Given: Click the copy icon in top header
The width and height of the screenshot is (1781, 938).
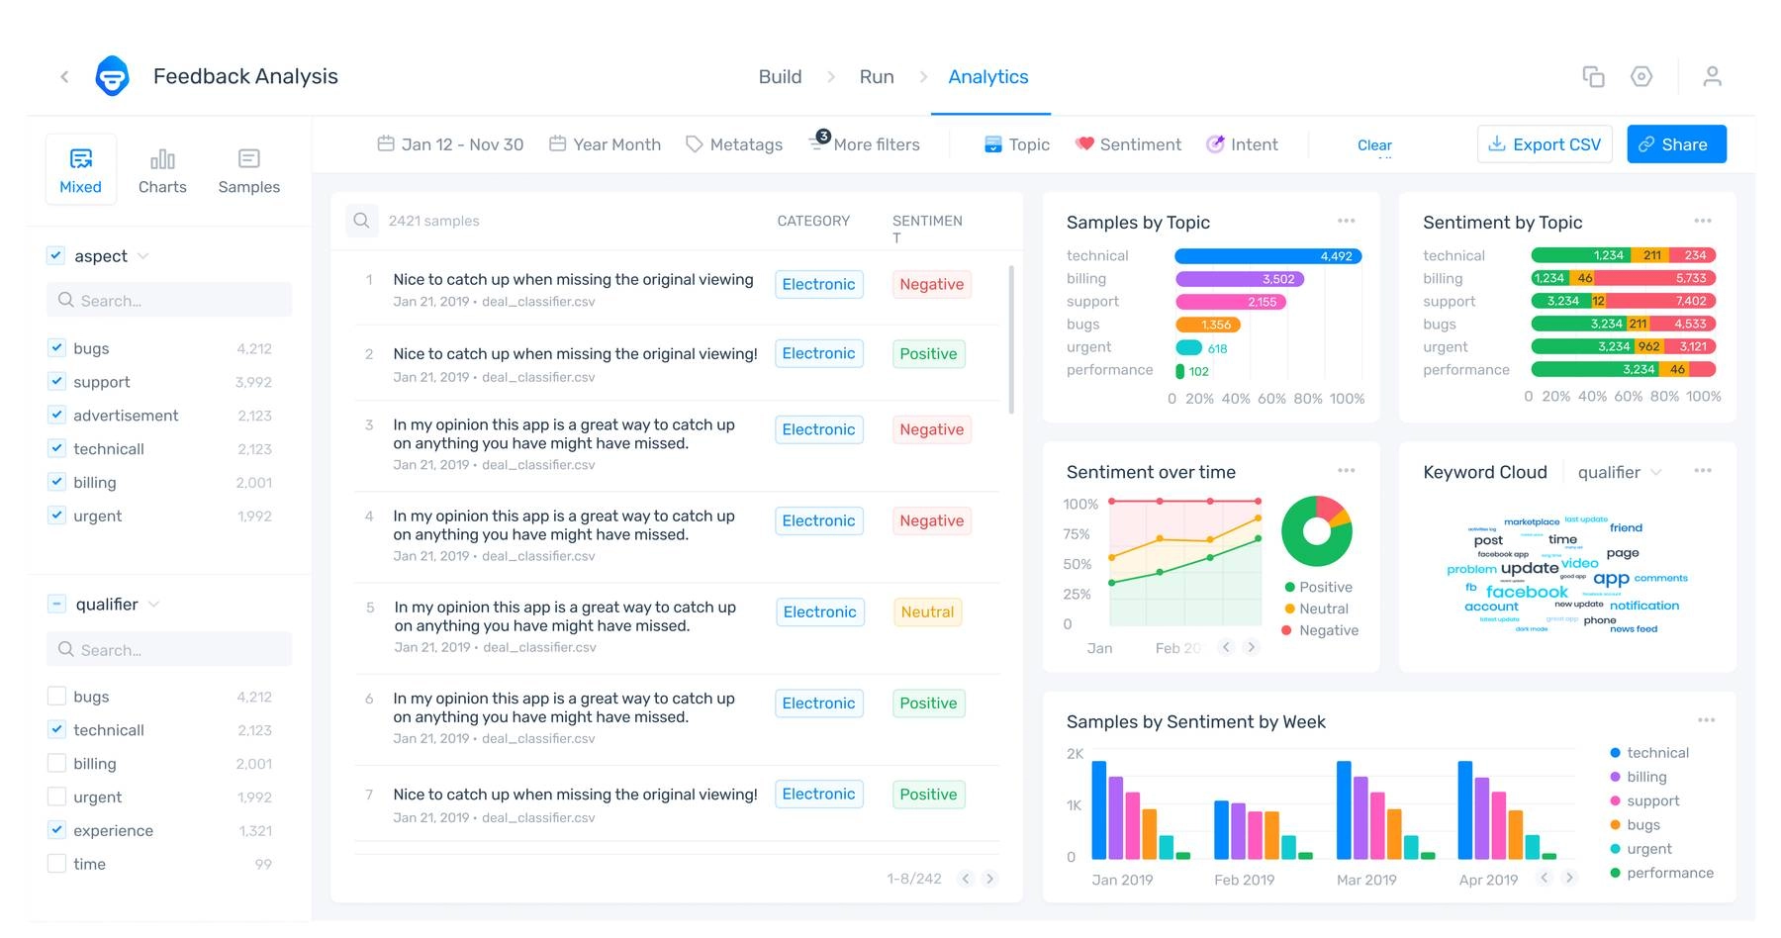Looking at the screenshot, I should [x=1593, y=77].
